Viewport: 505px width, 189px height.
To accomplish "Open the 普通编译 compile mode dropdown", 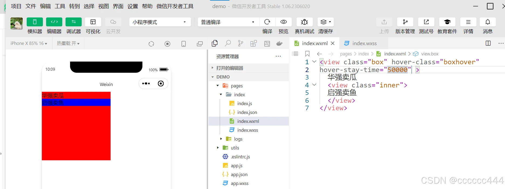I will pyautogui.click(x=228, y=22).
